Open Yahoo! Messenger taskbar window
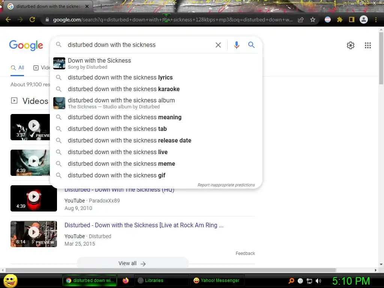 click(x=217, y=280)
